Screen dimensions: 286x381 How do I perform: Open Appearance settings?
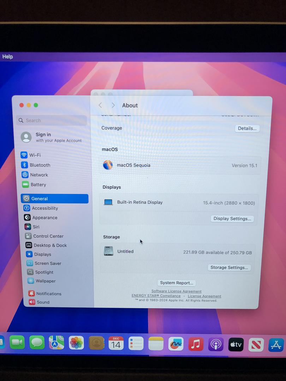point(41,217)
